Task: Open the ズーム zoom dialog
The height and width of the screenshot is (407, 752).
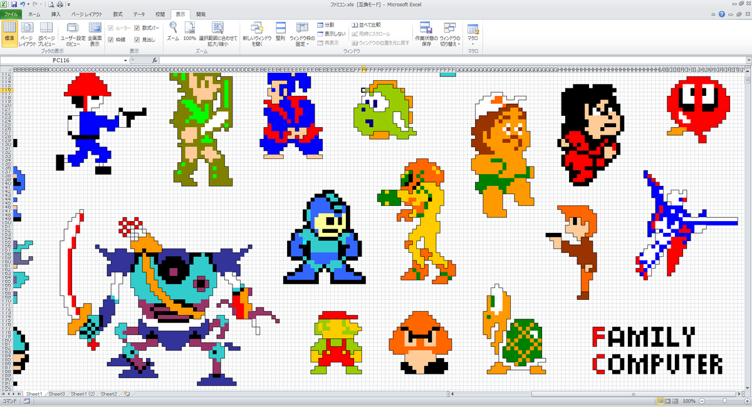Action: point(173,31)
